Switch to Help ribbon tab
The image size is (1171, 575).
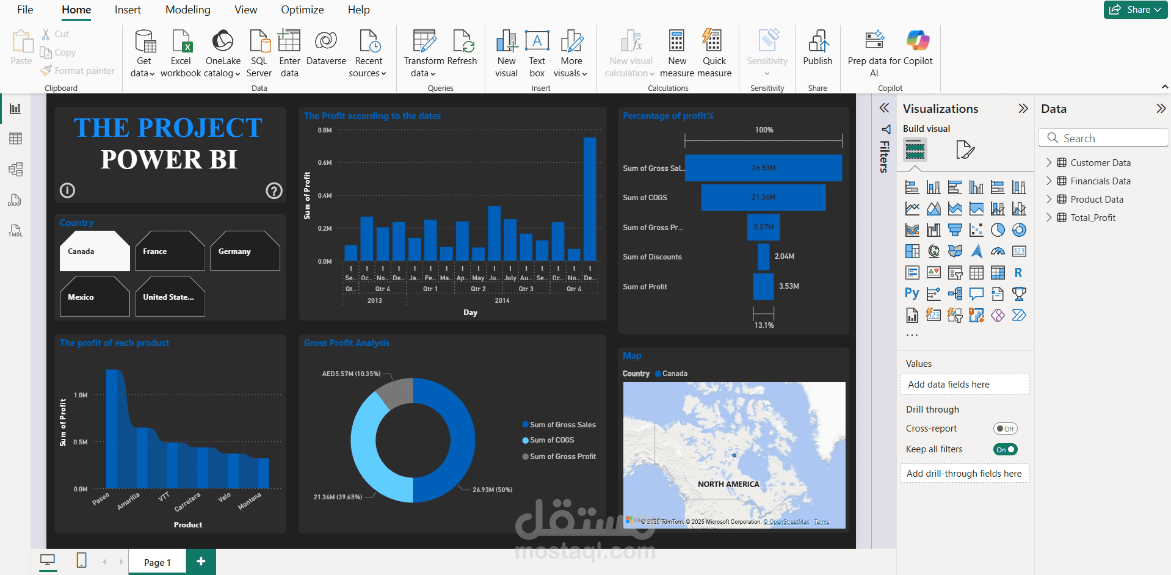[358, 10]
